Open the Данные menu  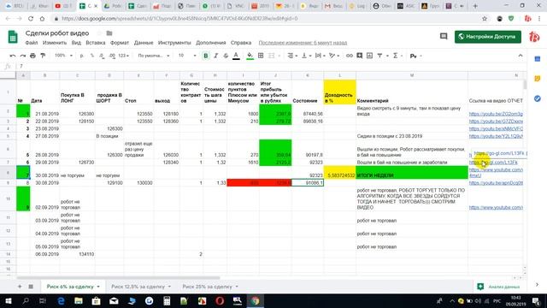tap(144, 43)
